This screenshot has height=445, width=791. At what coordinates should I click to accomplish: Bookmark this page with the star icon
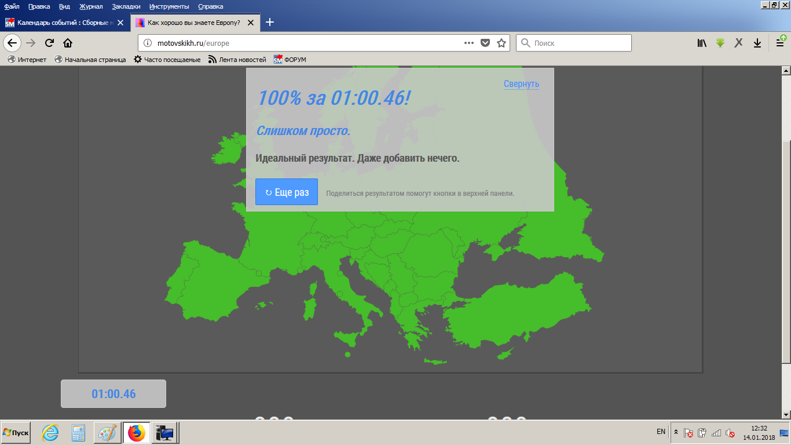pos(501,43)
